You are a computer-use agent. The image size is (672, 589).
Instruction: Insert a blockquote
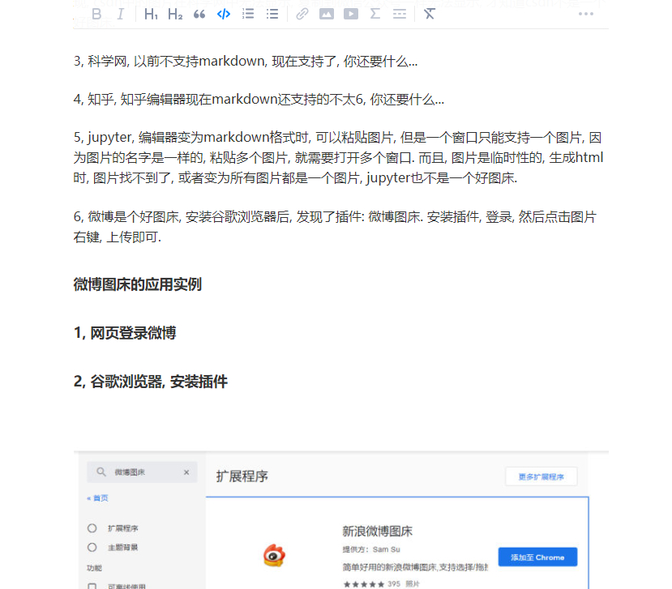pos(199,14)
